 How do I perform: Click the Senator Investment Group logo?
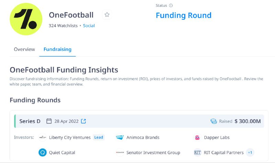point(120,152)
